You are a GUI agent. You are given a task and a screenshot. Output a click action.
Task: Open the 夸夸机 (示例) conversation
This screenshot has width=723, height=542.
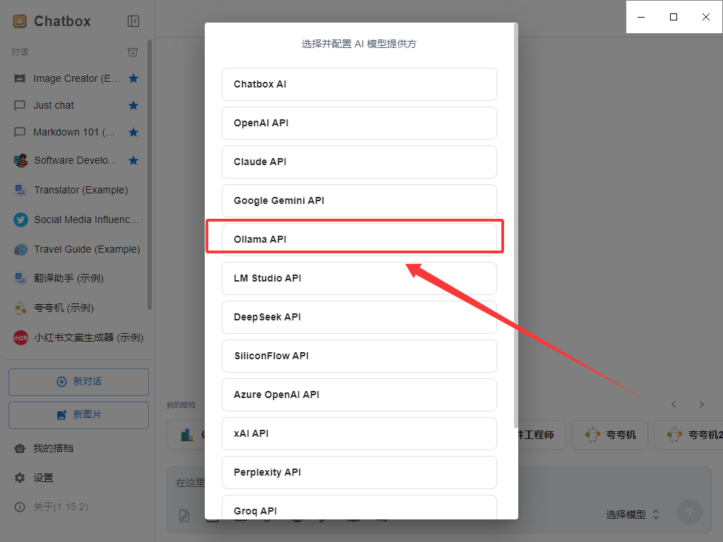point(76,308)
